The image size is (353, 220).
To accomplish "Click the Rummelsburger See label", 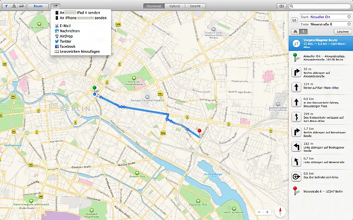I will point(213,176).
